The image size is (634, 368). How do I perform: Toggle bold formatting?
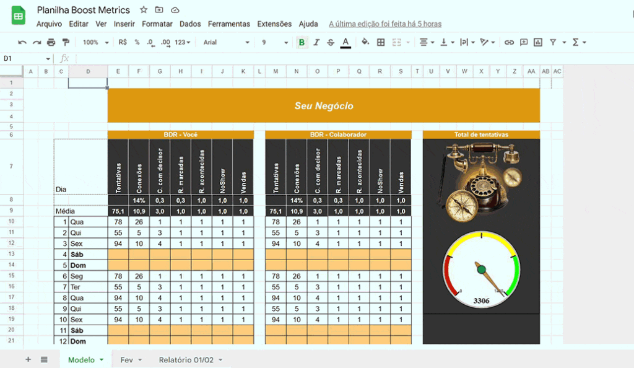point(302,42)
